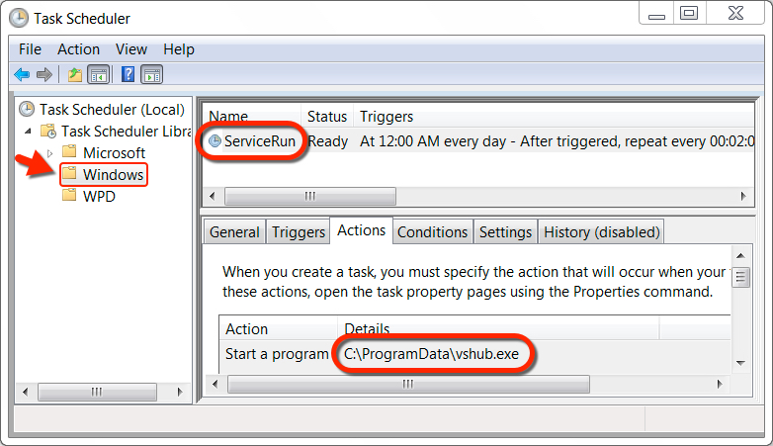Switch to the History (disabled) tab
Image resolution: width=773 pixels, height=446 pixels.
point(601,231)
